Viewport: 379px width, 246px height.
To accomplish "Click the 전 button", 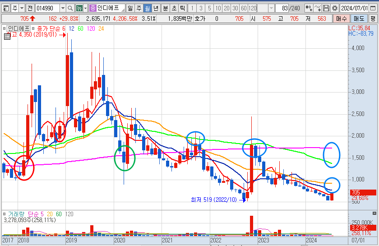I will (30, 9).
